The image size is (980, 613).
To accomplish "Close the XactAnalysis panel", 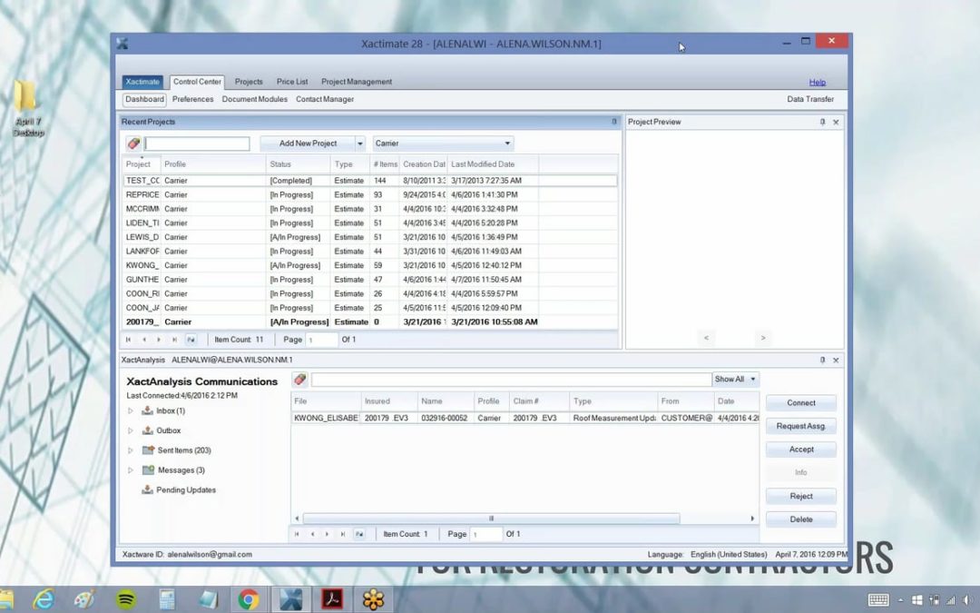I will pos(836,360).
